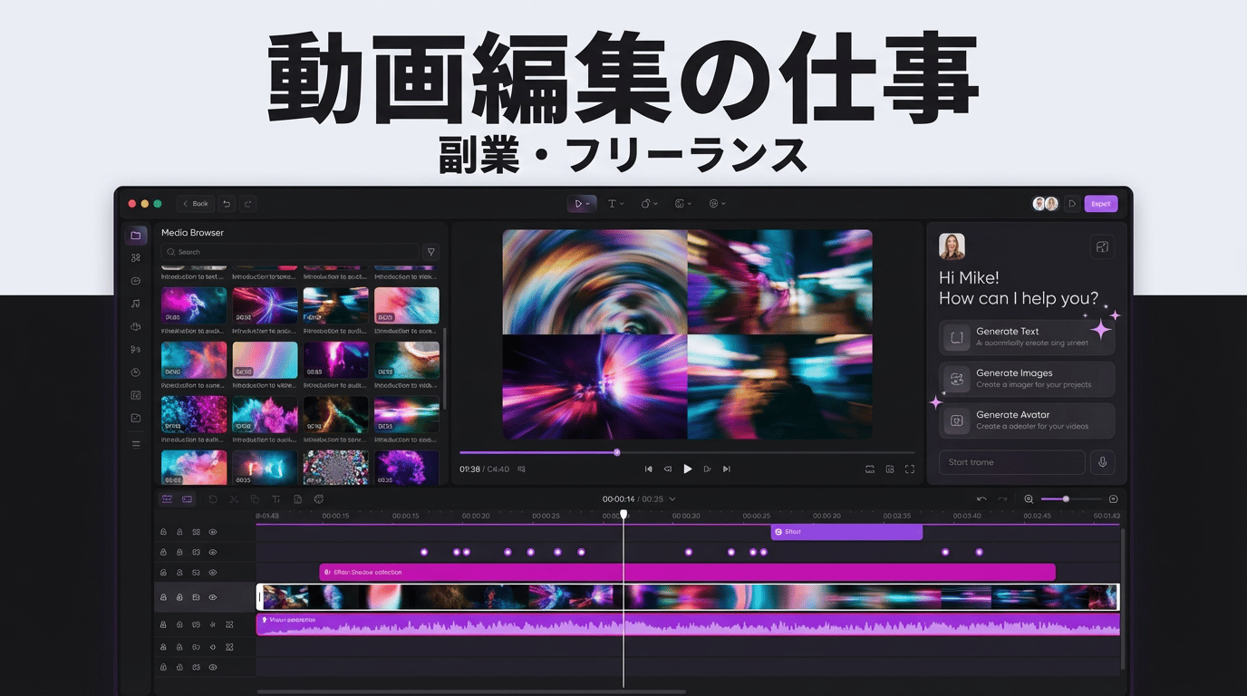Adjust the timeline zoom slider
This screenshot has height=696, width=1247.
(x=1067, y=498)
